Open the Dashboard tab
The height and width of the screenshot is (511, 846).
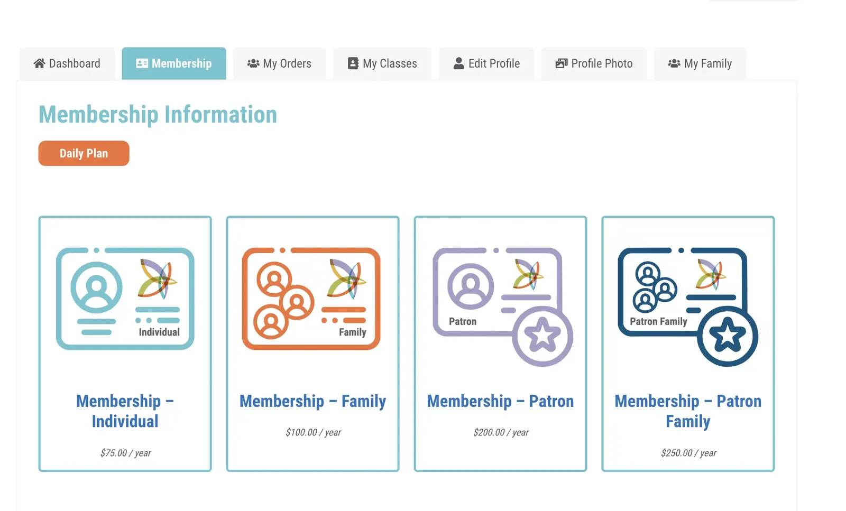[67, 63]
